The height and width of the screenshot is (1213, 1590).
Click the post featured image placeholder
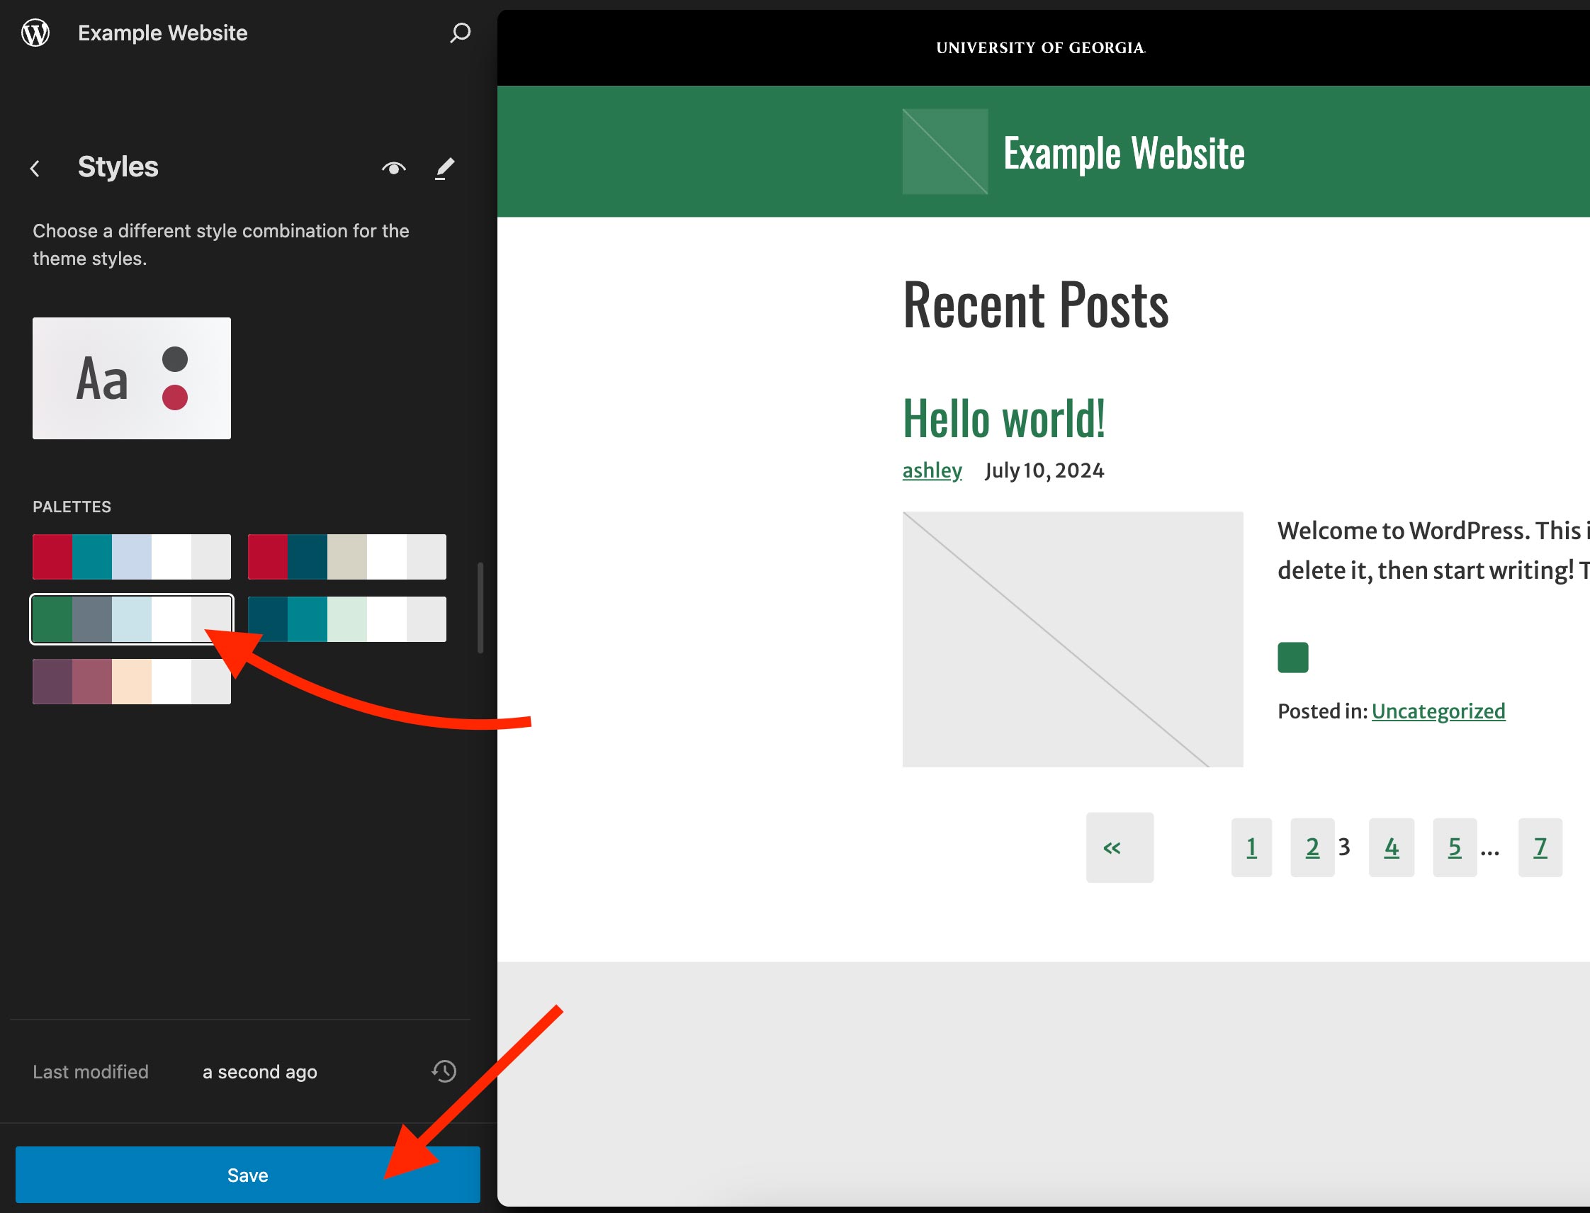[1073, 639]
